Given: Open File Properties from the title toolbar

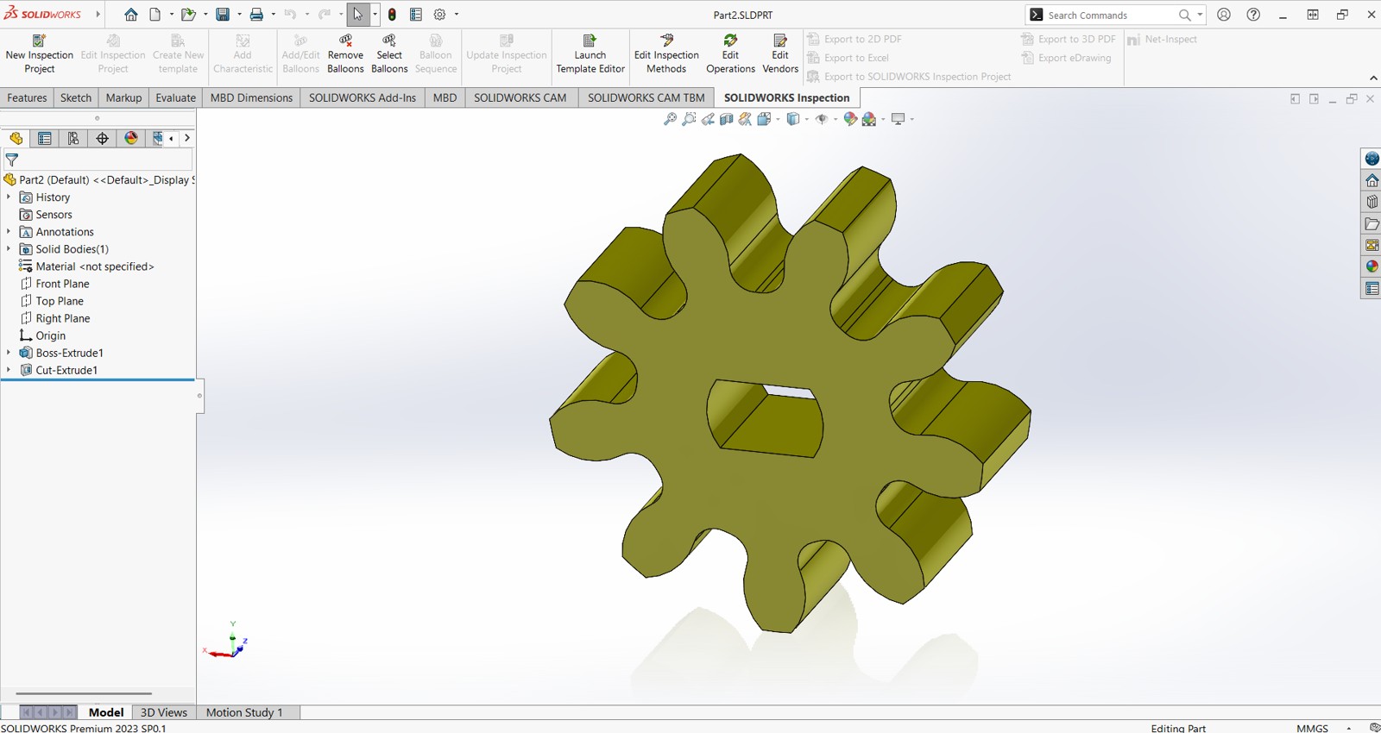Looking at the screenshot, I should pyautogui.click(x=416, y=15).
